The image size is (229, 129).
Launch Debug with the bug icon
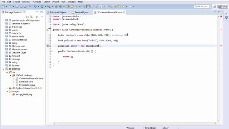pos(35,6)
